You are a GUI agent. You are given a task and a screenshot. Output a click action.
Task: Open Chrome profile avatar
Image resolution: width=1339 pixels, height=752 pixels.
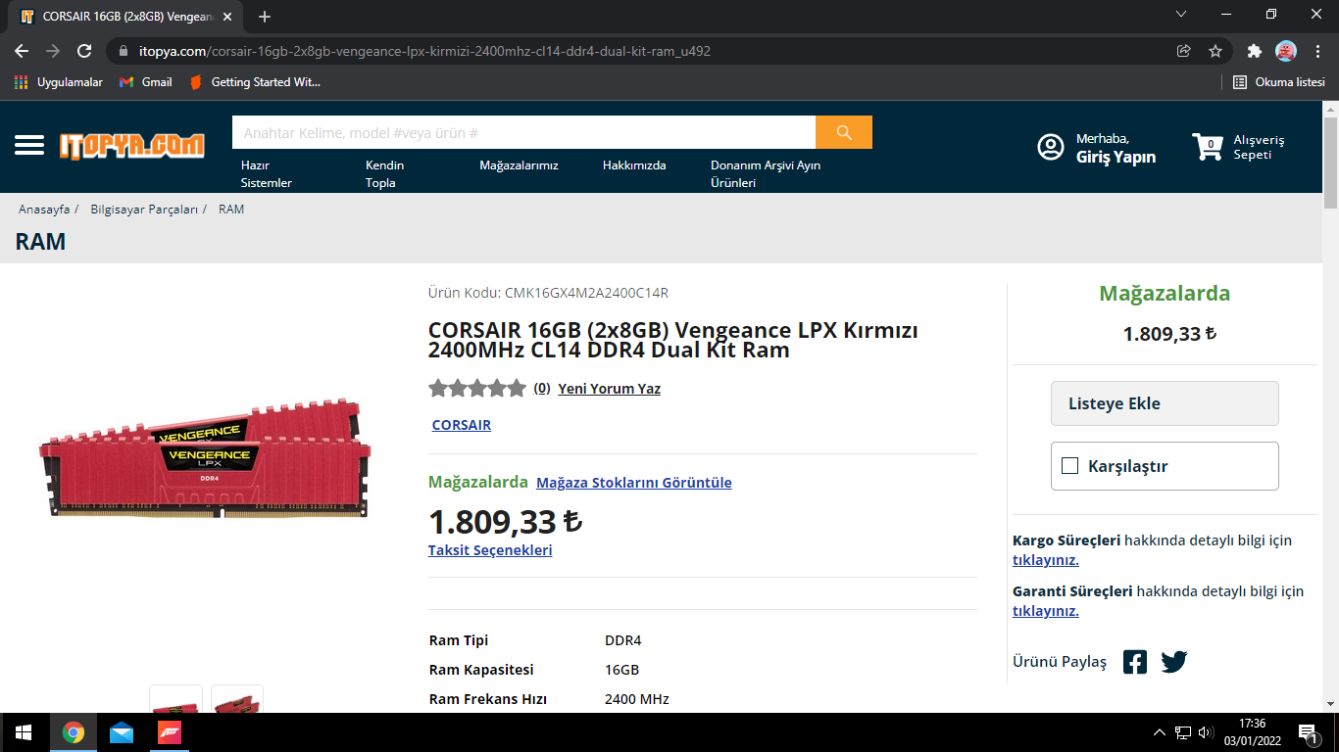tap(1286, 51)
